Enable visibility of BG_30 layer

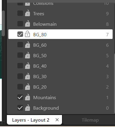(x=20, y=76)
